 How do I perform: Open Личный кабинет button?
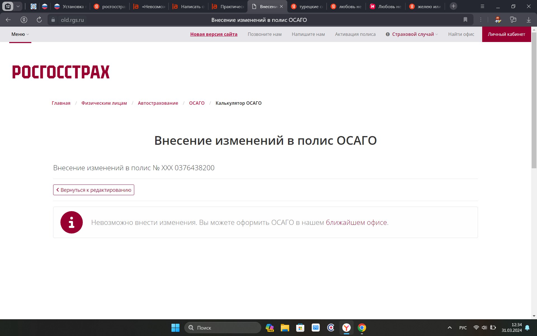coord(507,34)
